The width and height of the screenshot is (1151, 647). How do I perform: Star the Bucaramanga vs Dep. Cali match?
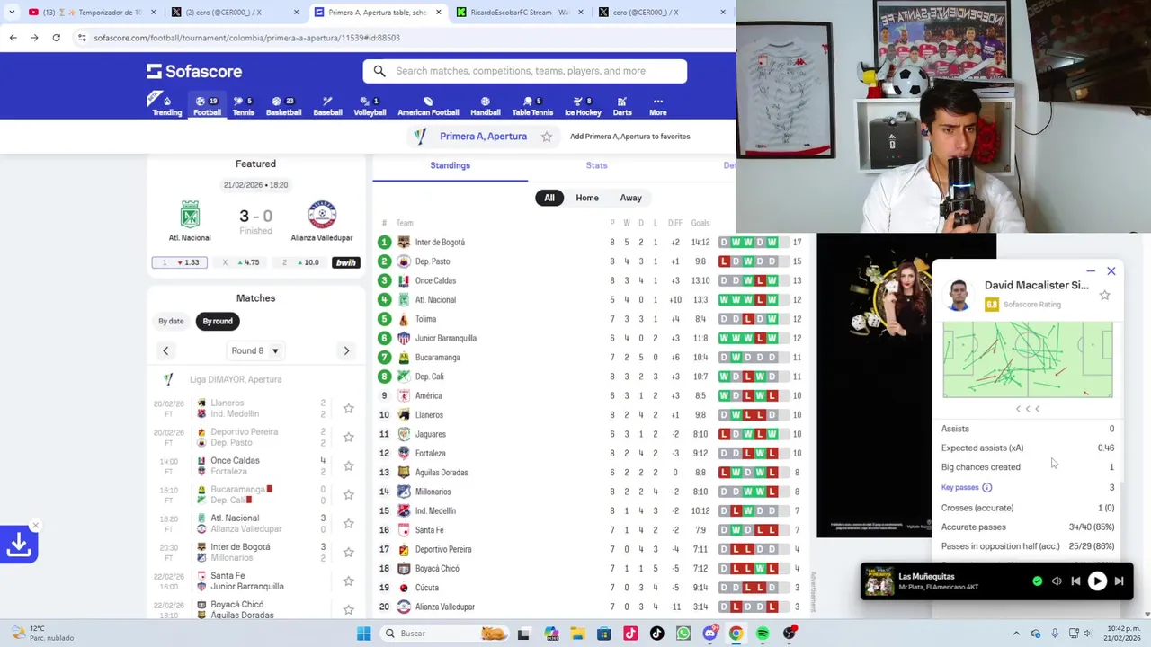tap(348, 495)
